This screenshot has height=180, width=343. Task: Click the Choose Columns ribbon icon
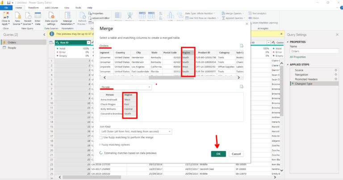(118, 16)
